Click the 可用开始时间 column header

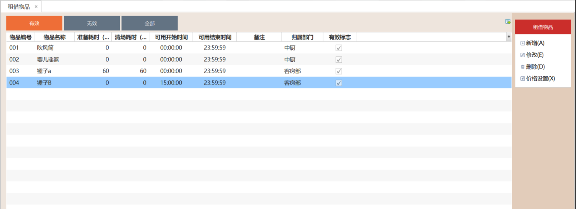pyautogui.click(x=171, y=37)
